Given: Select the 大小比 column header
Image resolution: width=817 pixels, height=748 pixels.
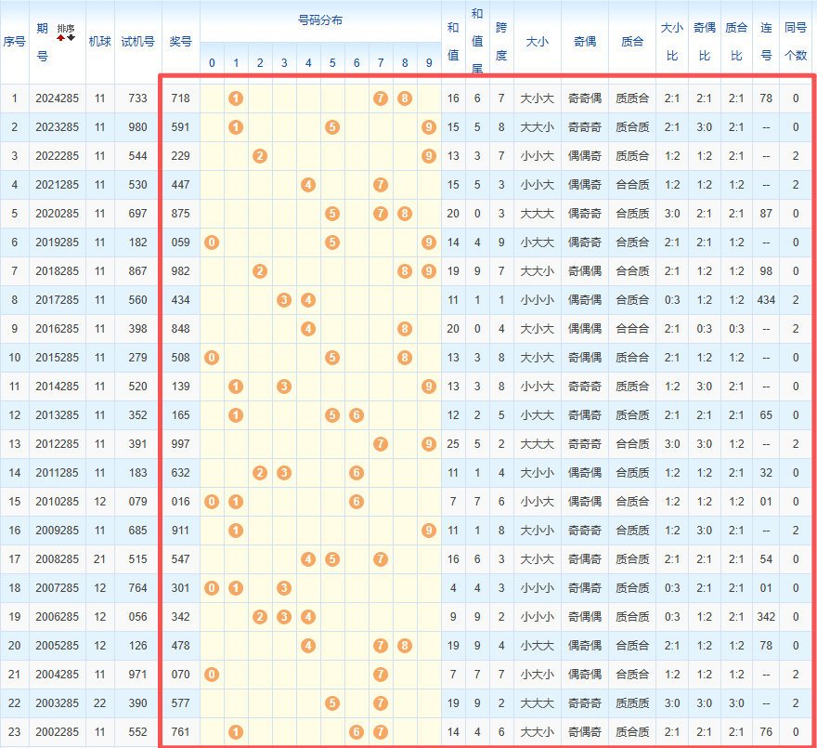Looking at the screenshot, I should [671, 41].
